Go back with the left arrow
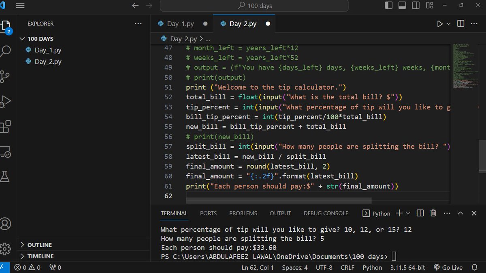This screenshot has width=486, height=273. coord(135,6)
